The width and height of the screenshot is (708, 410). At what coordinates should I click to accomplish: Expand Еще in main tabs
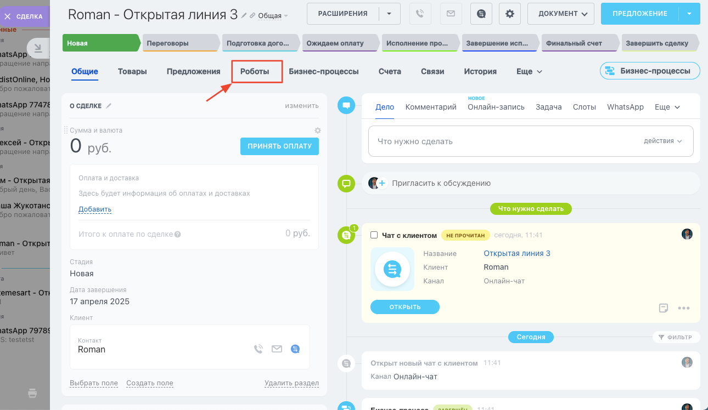[529, 71]
